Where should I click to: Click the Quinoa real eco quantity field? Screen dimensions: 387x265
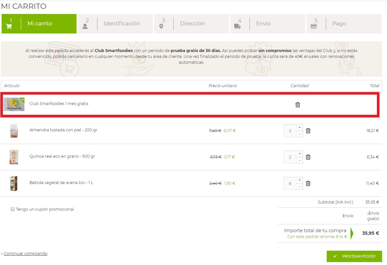coord(290,157)
